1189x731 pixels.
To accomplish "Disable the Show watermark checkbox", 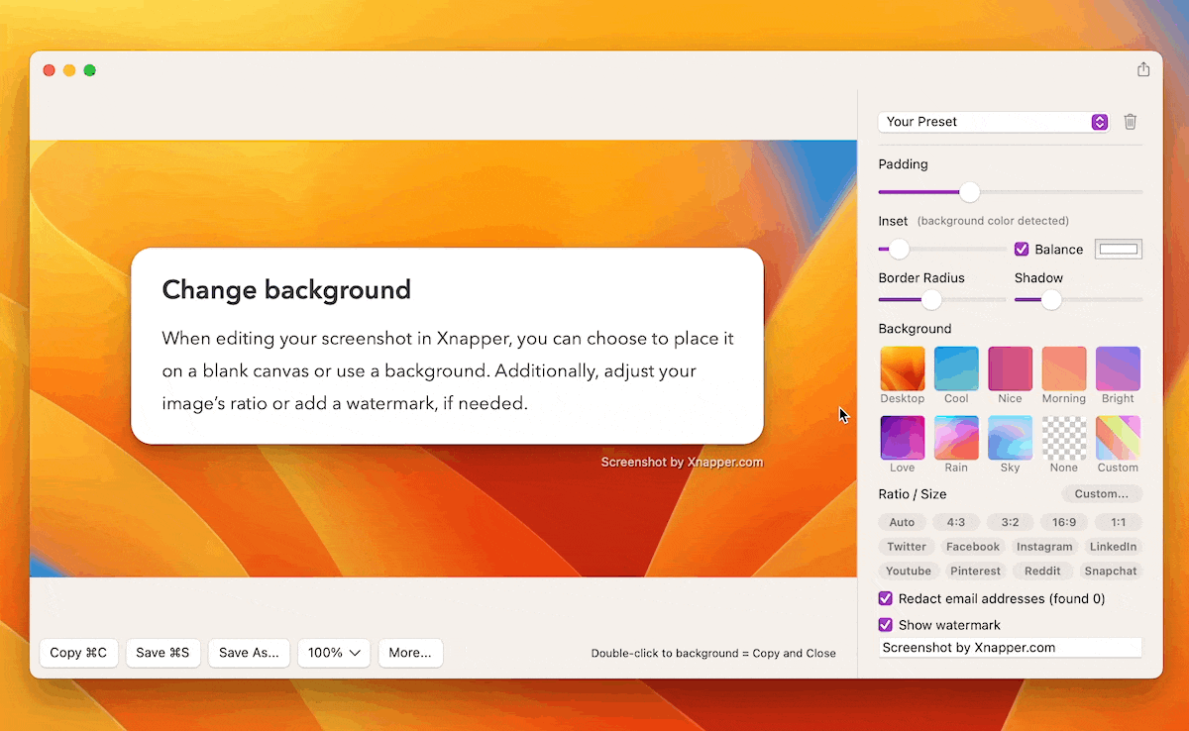I will tap(886, 625).
